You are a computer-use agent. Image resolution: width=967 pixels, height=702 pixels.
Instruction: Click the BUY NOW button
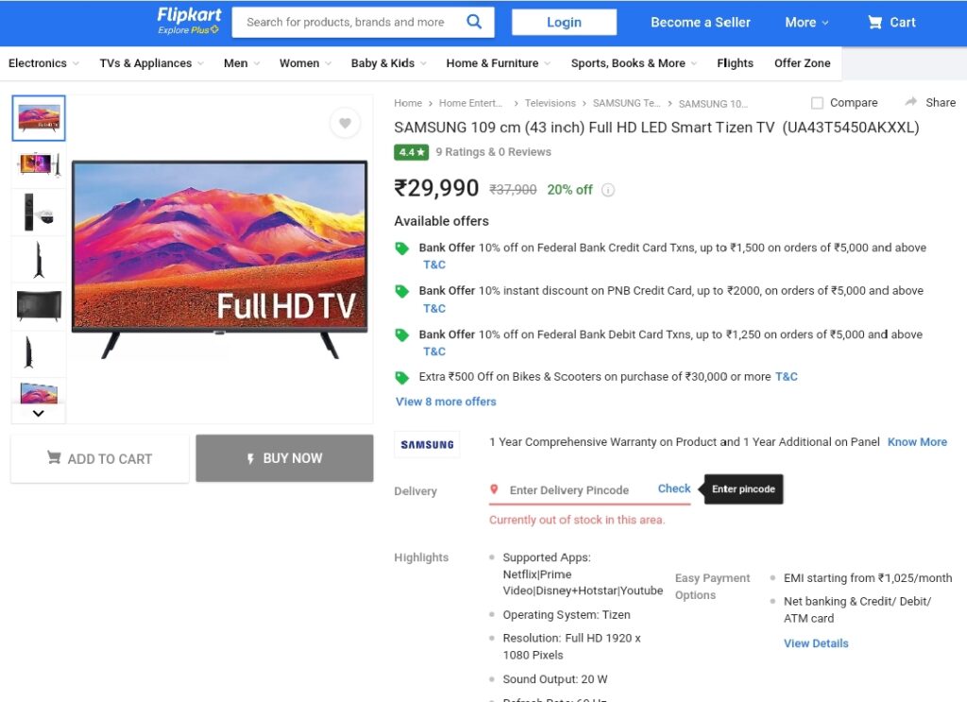284,458
